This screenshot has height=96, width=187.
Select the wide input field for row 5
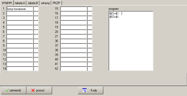click(x=20, y=27)
